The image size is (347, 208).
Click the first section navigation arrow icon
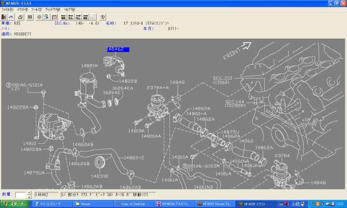point(64,17)
